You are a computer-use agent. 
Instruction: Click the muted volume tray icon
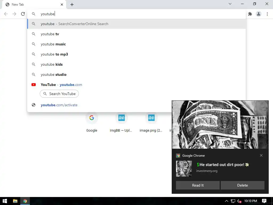pyautogui.click(x=239, y=201)
